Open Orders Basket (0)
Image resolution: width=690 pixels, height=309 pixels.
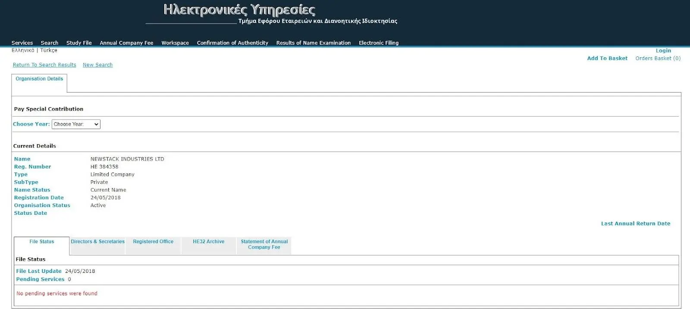pyautogui.click(x=658, y=59)
